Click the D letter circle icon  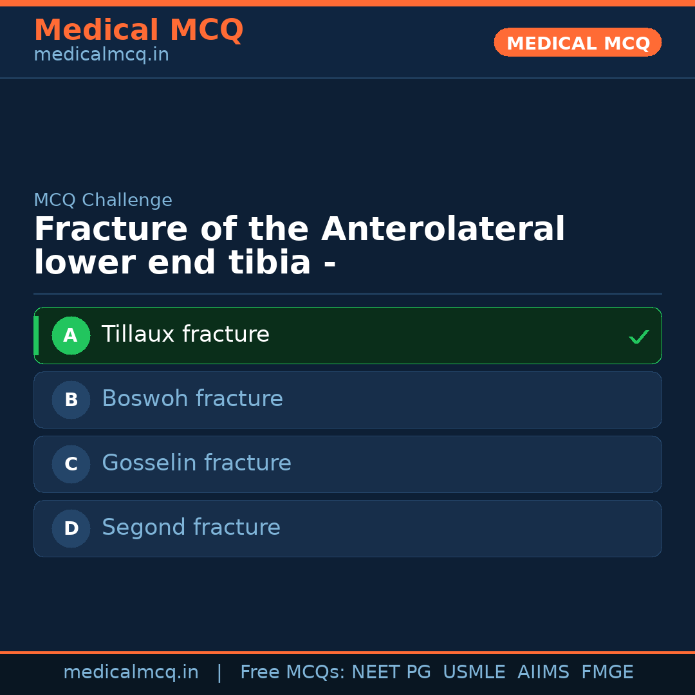71,528
